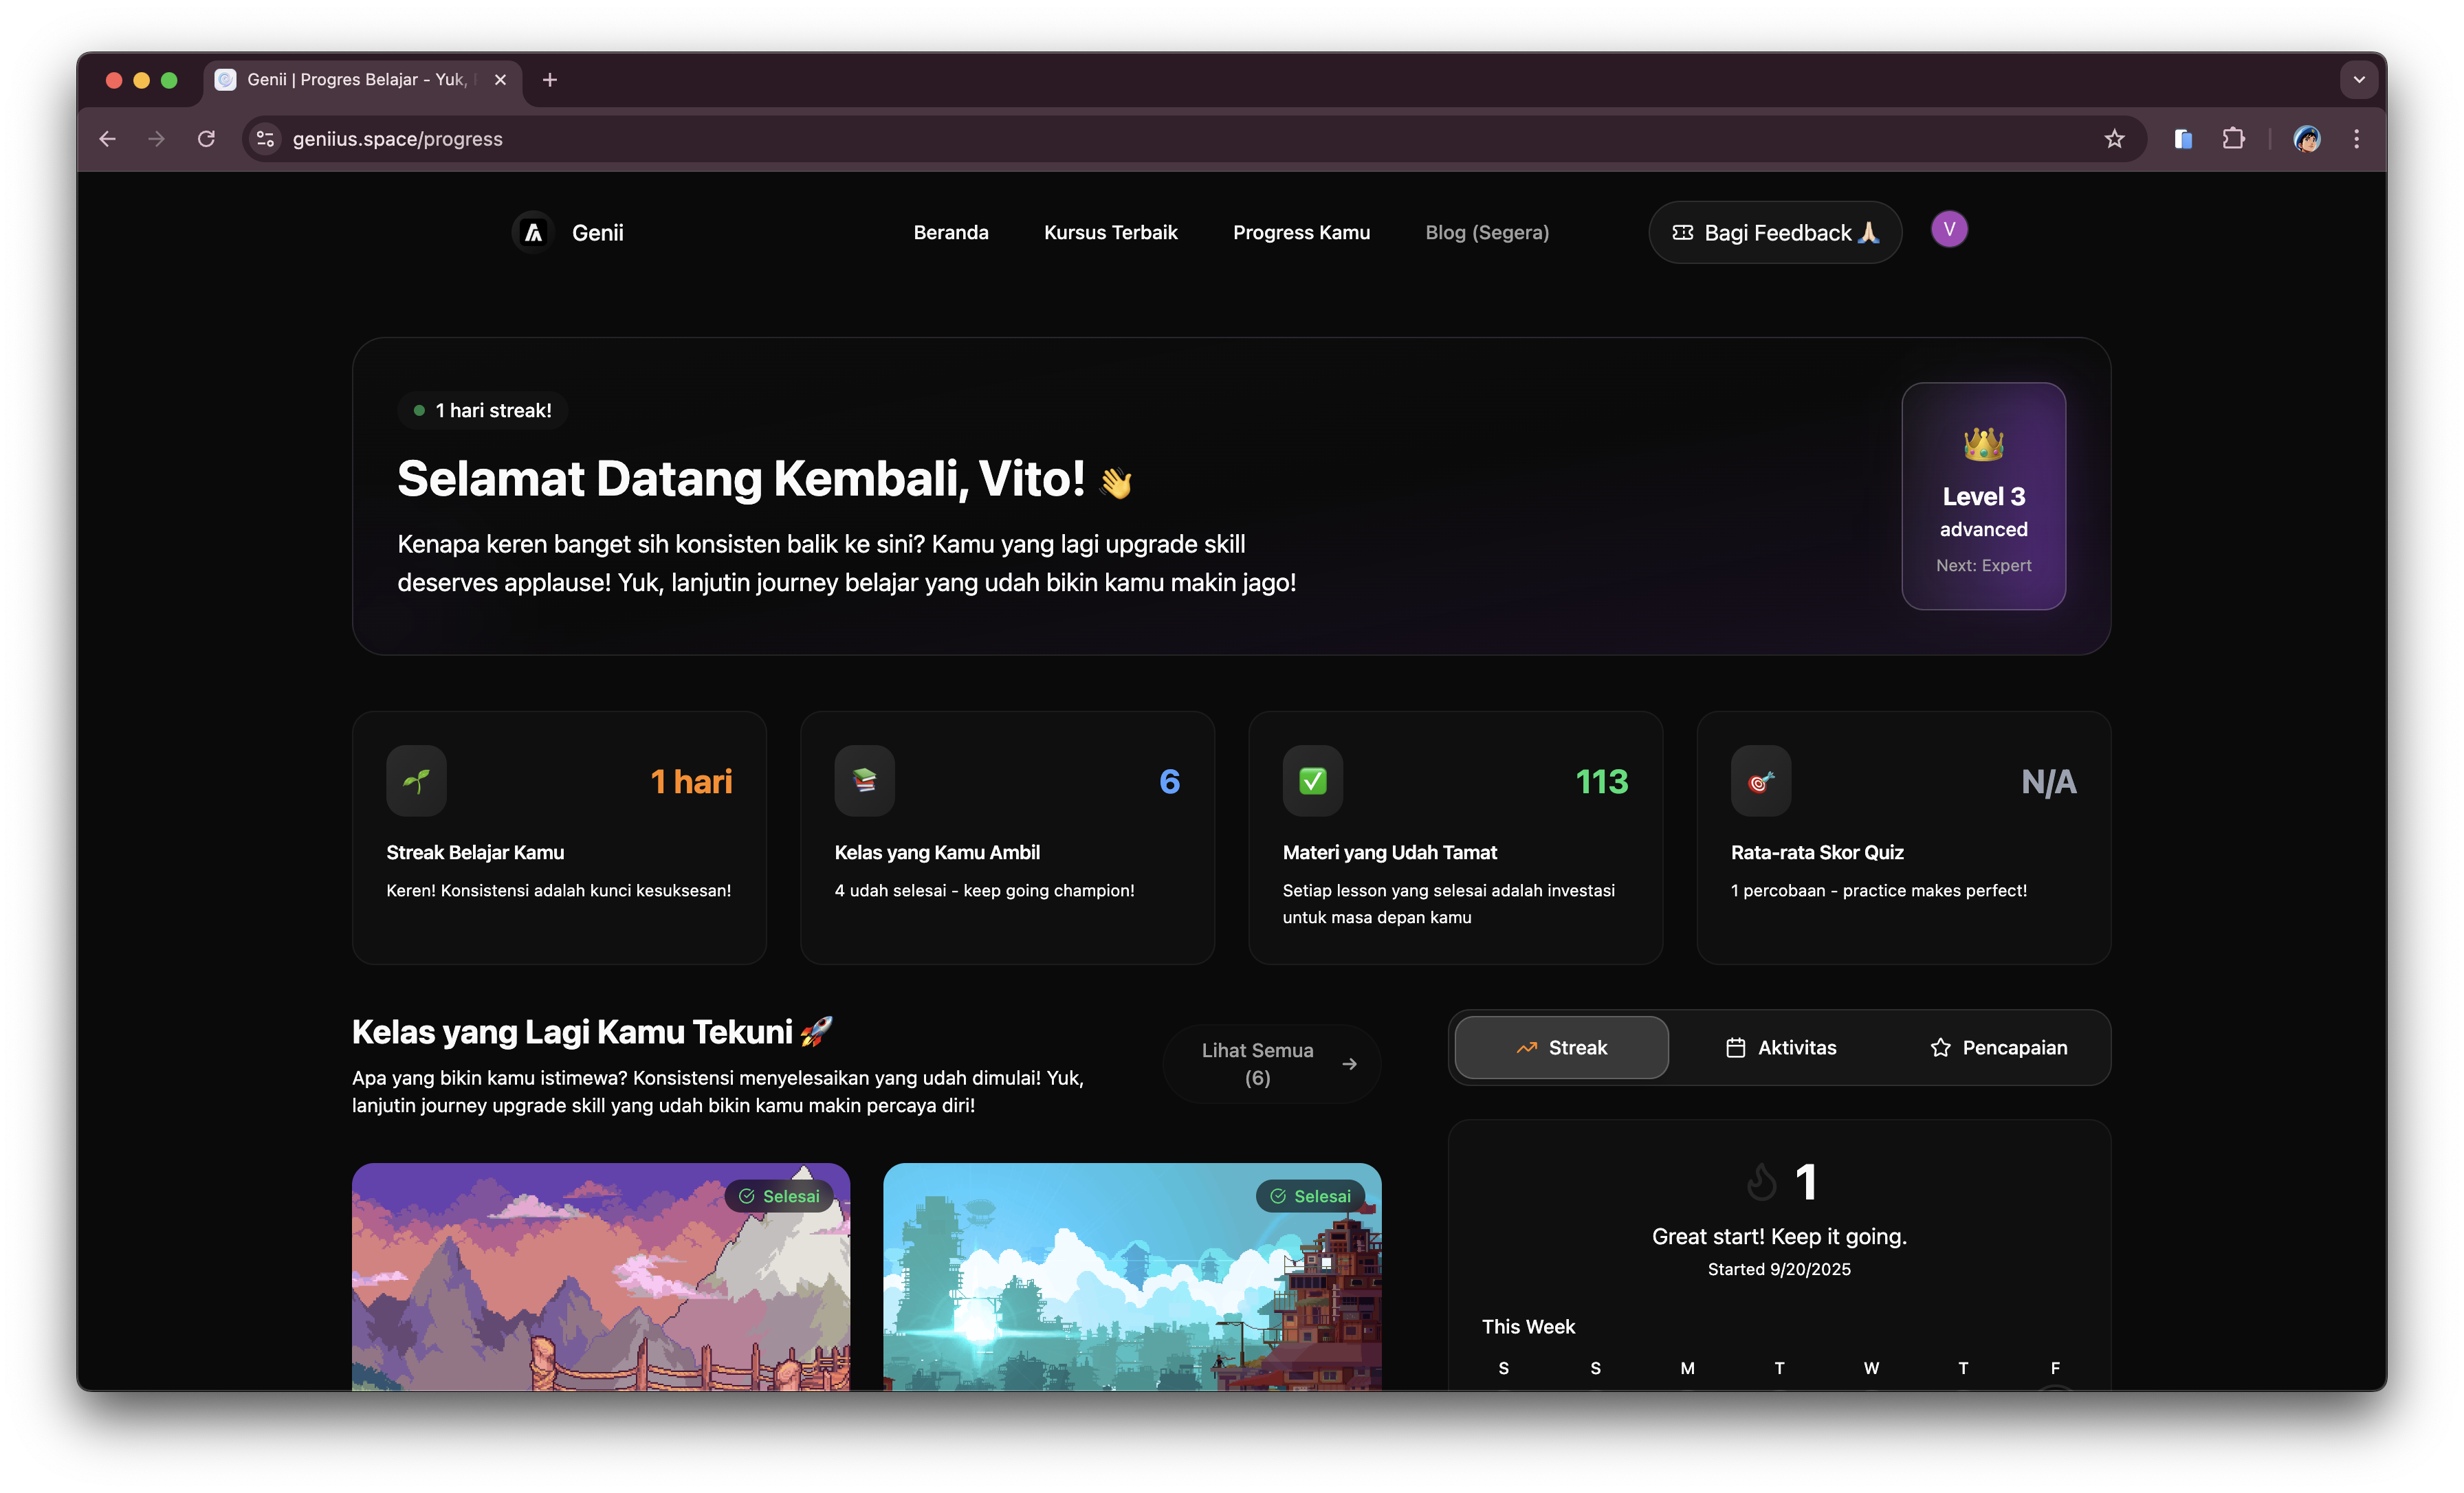Screen dimensions: 2464x1493
Task: Bookmark page with the star icon
Action: (x=2113, y=139)
